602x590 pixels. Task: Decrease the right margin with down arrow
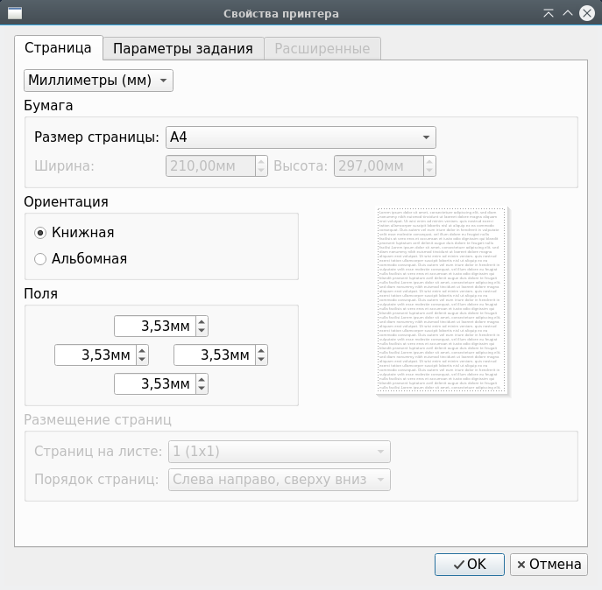[x=261, y=360]
